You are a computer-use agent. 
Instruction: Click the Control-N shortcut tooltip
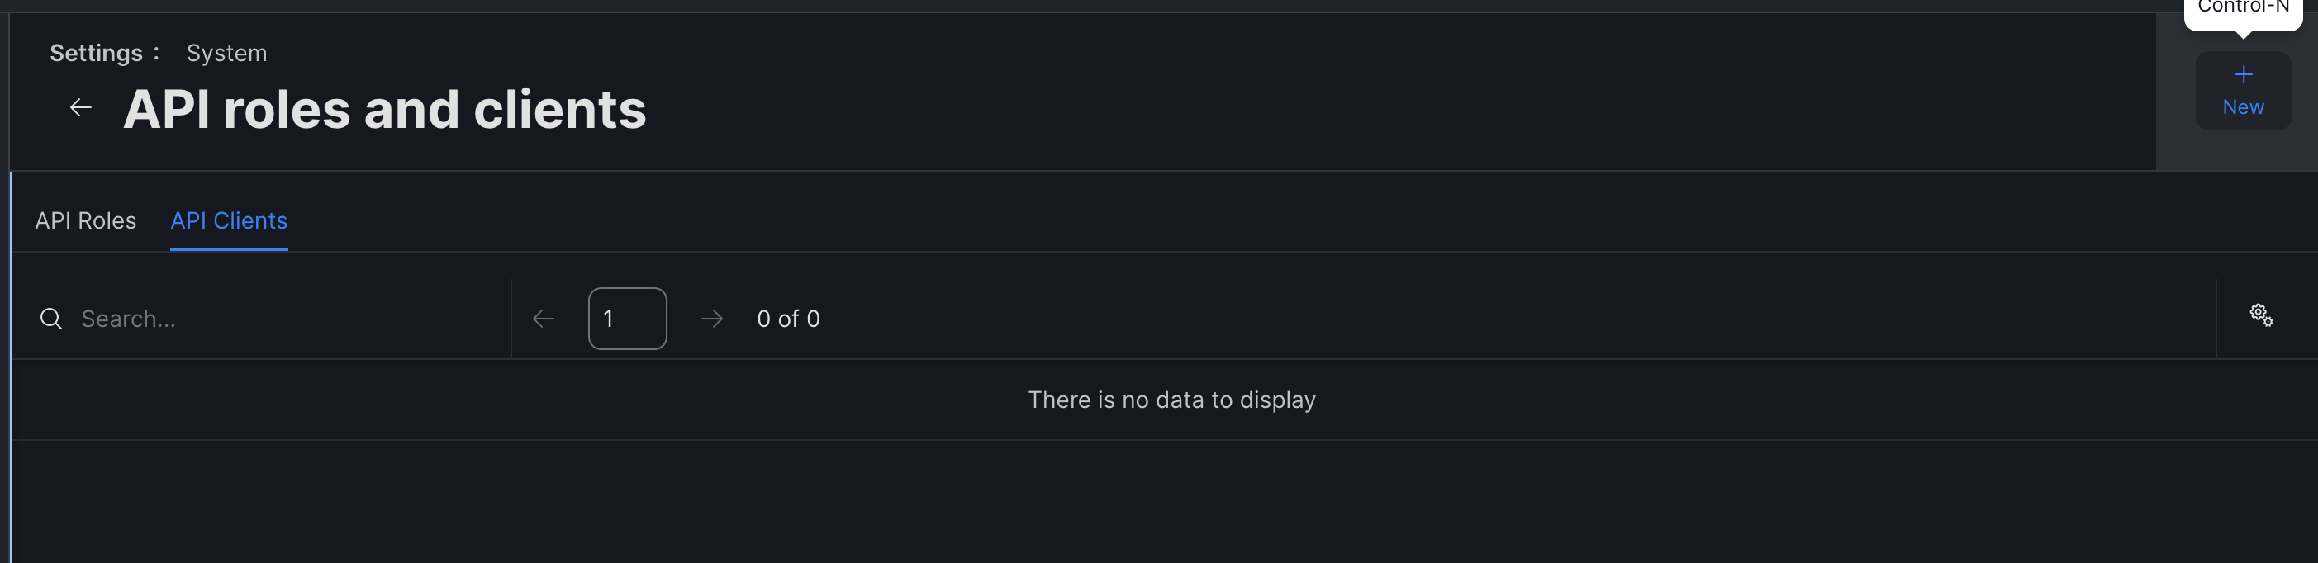(2242, 11)
